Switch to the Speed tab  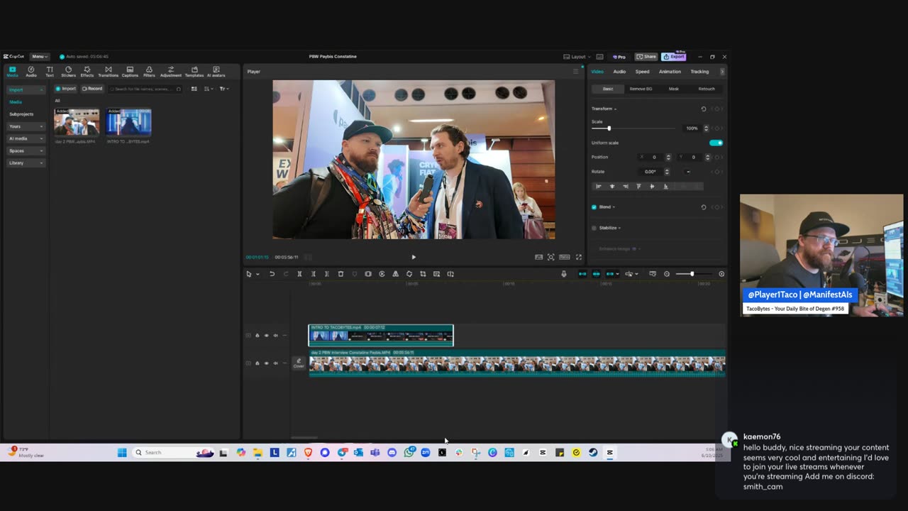point(642,72)
